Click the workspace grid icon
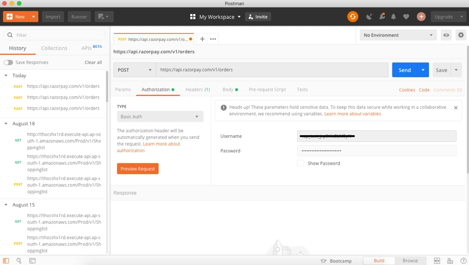The image size is (469, 265). point(193,17)
